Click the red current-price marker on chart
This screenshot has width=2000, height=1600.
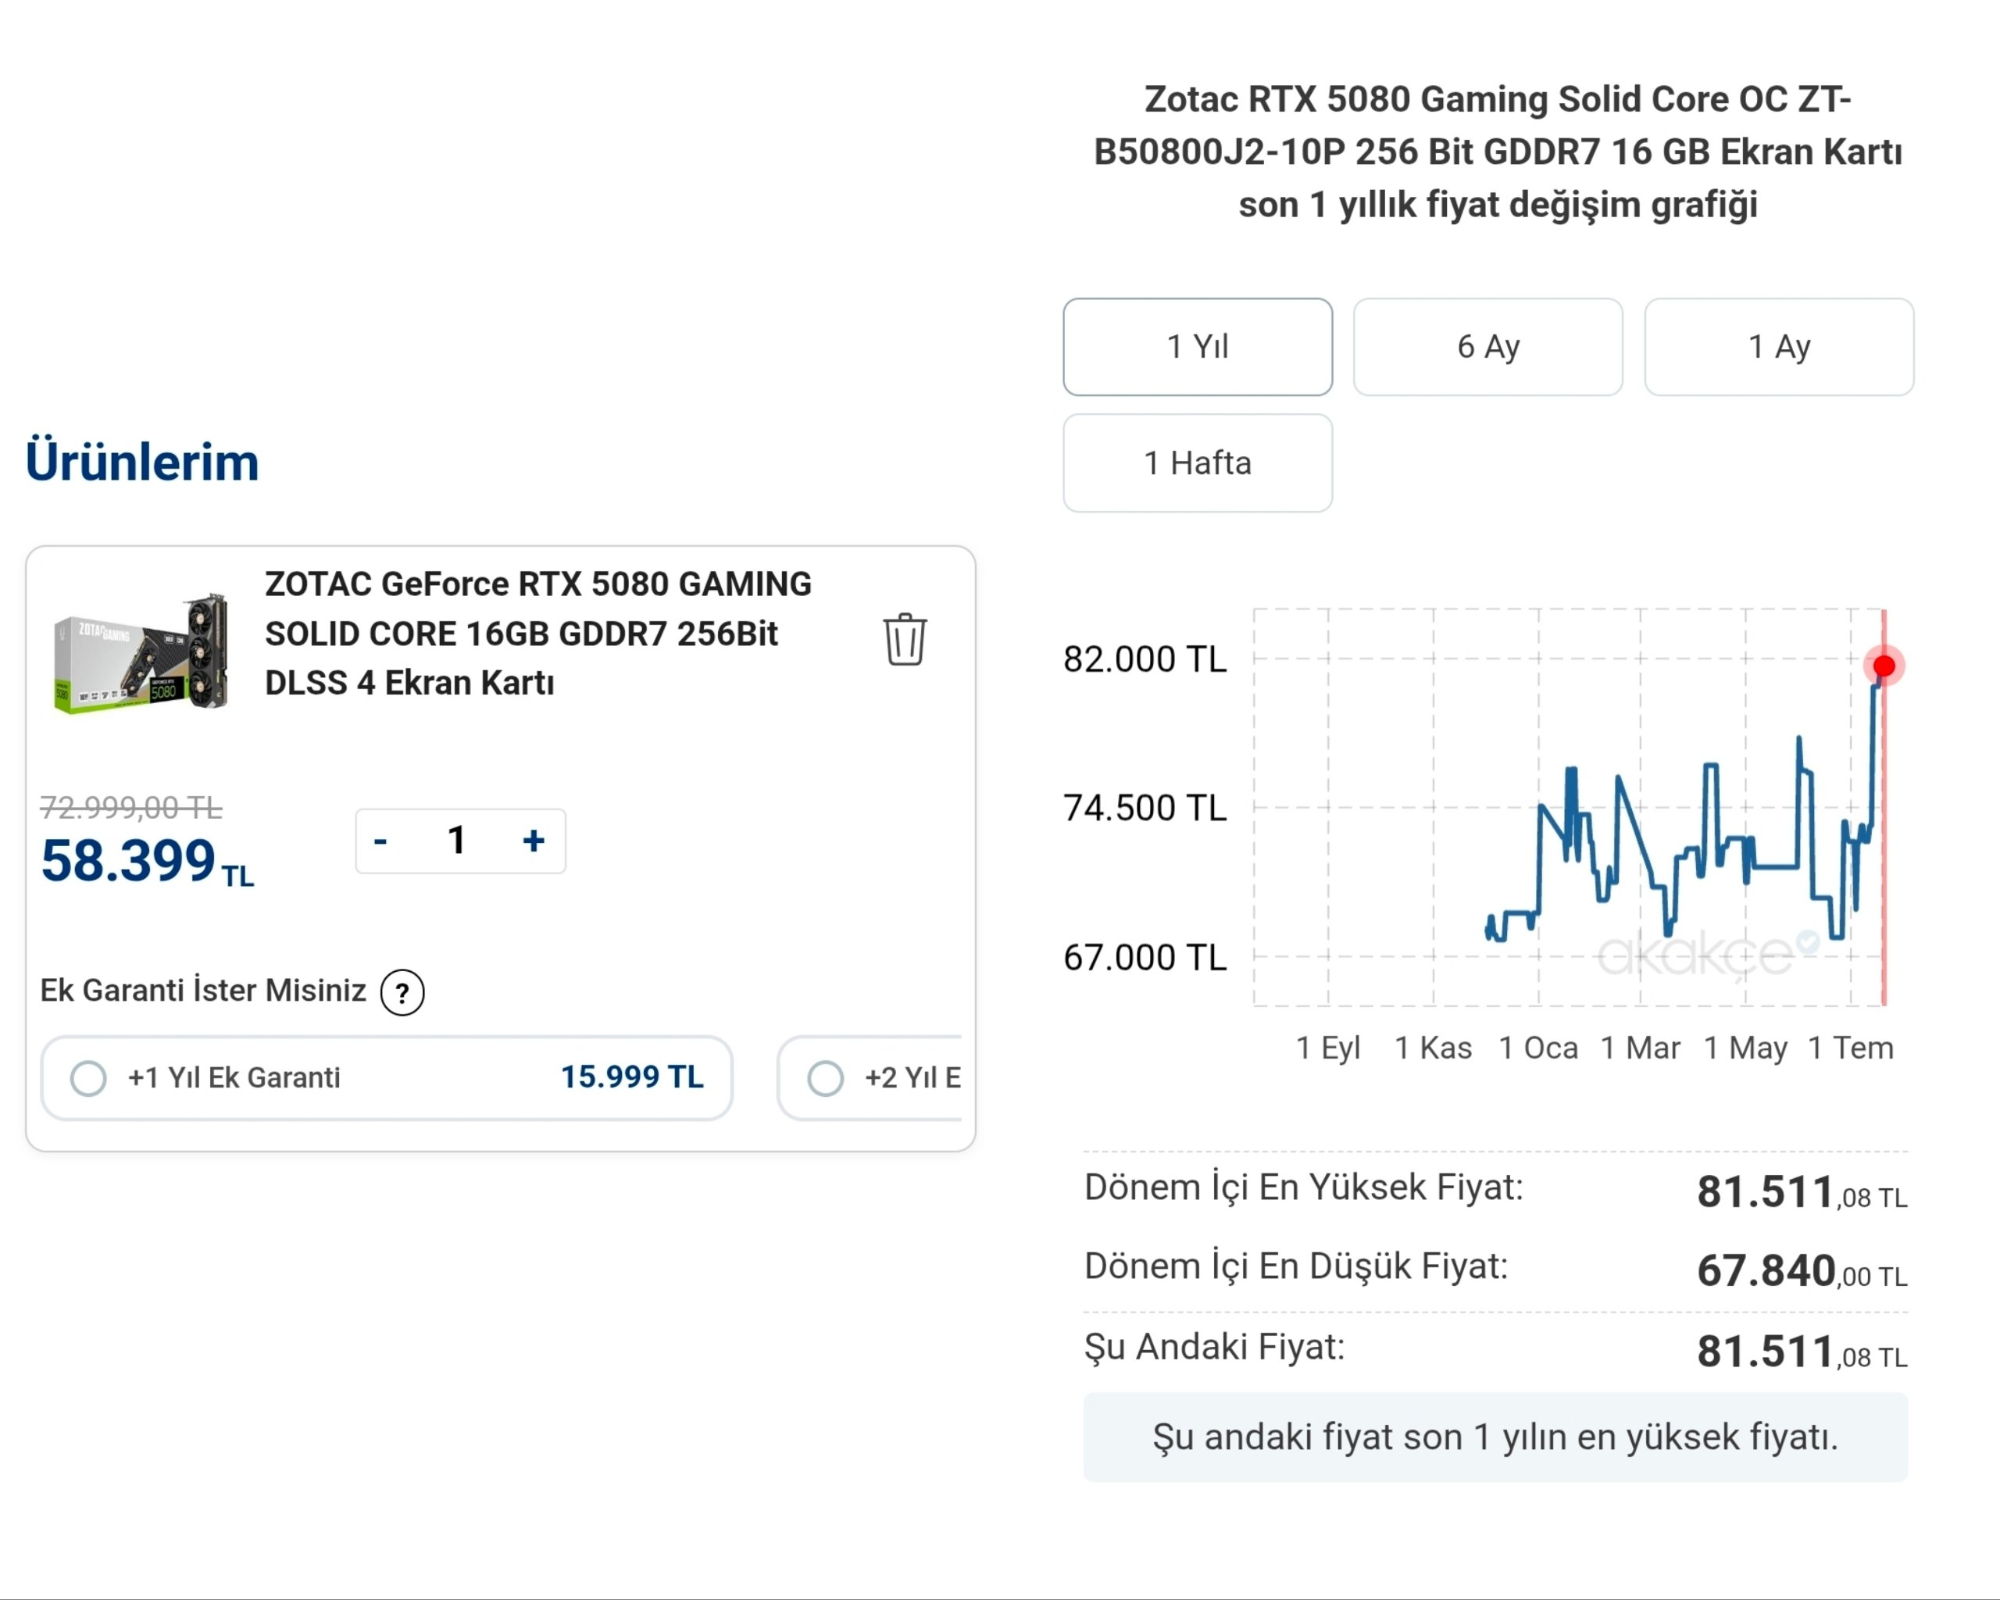1884,666
